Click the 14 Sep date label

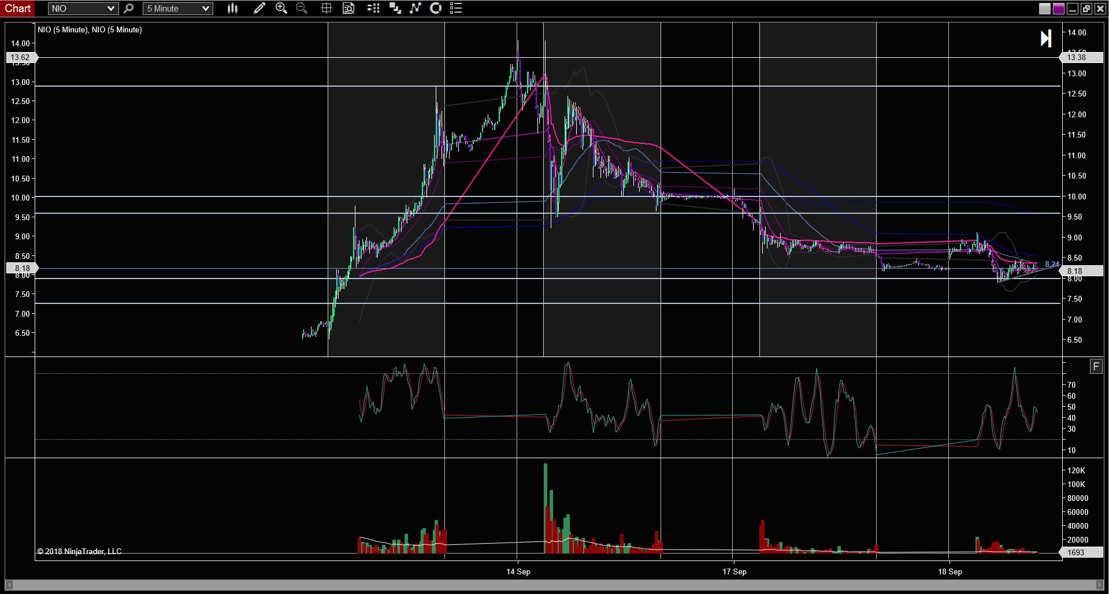pyautogui.click(x=518, y=571)
